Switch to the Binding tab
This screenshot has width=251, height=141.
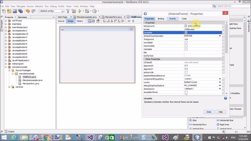click(x=161, y=19)
